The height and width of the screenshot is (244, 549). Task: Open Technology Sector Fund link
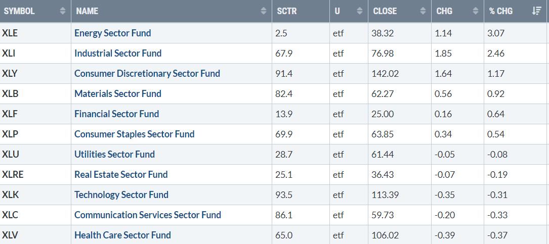(x=121, y=195)
